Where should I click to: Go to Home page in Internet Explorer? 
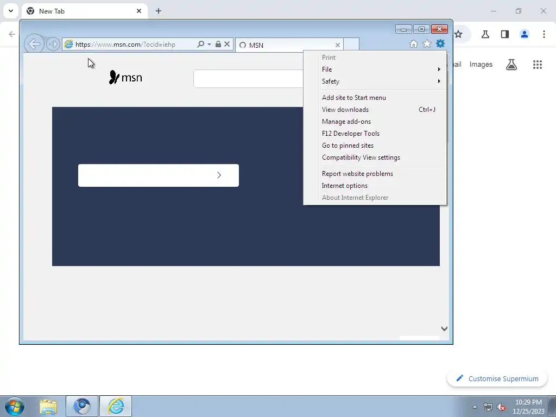pos(413,43)
